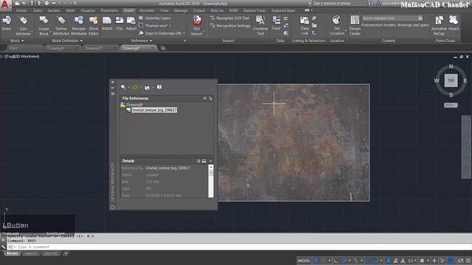Toggle ortho mode in status bar
Image resolution: width=472 pixels, height=265 pixels.
tap(336, 261)
